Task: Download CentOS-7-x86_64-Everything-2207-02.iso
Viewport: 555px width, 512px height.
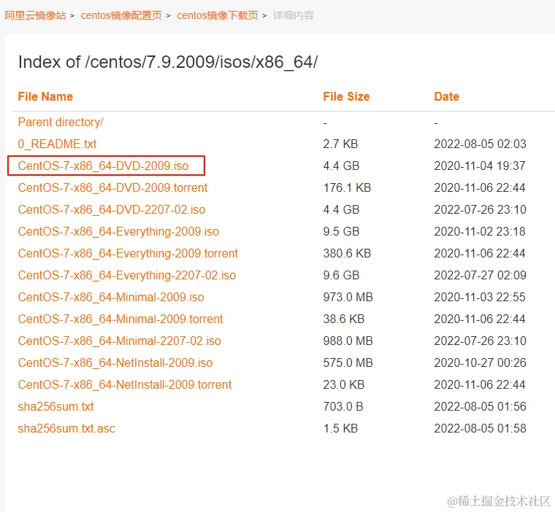Action: coord(127,276)
